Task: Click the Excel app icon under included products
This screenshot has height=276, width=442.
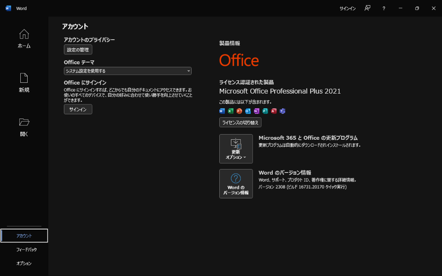Action: point(230,111)
